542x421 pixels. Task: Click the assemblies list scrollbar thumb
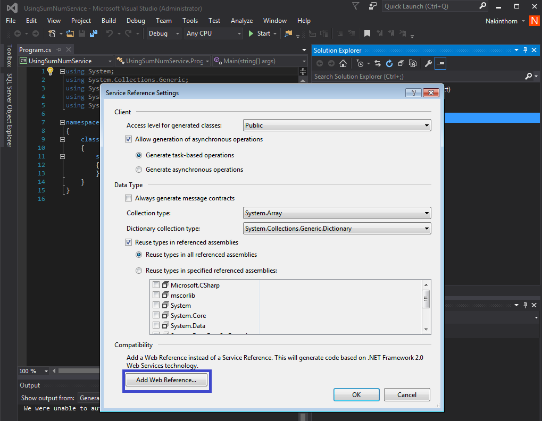pos(426,299)
